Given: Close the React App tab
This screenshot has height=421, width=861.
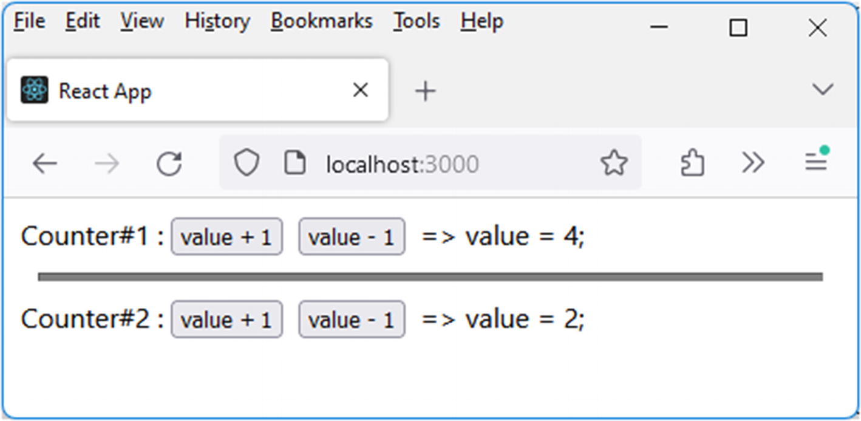Looking at the screenshot, I should 360,91.
